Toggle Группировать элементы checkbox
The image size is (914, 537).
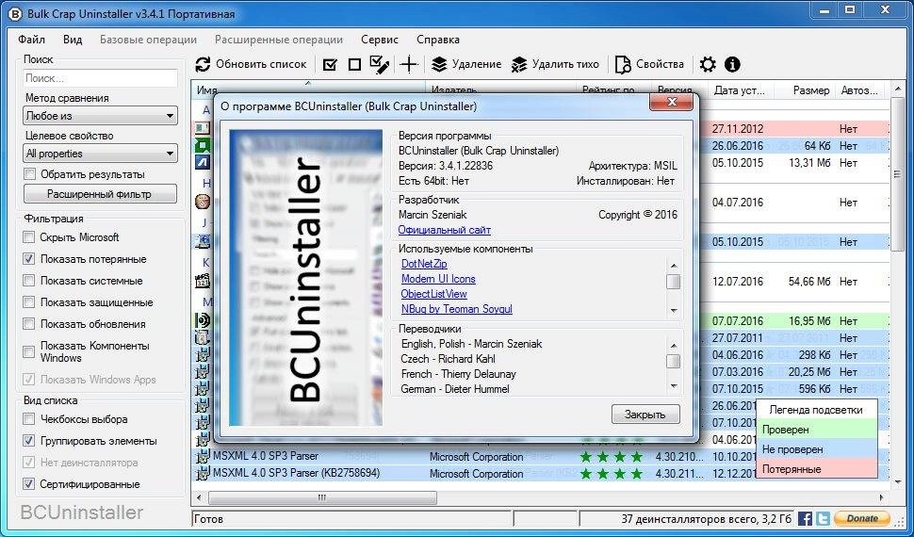pos(28,441)
